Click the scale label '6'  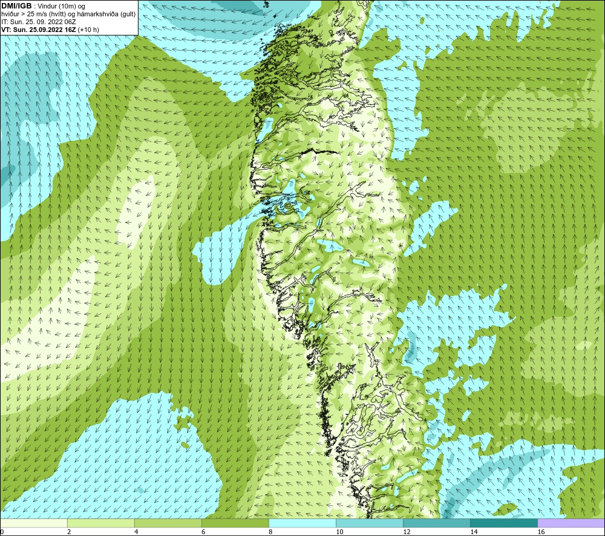coord(203,532)
